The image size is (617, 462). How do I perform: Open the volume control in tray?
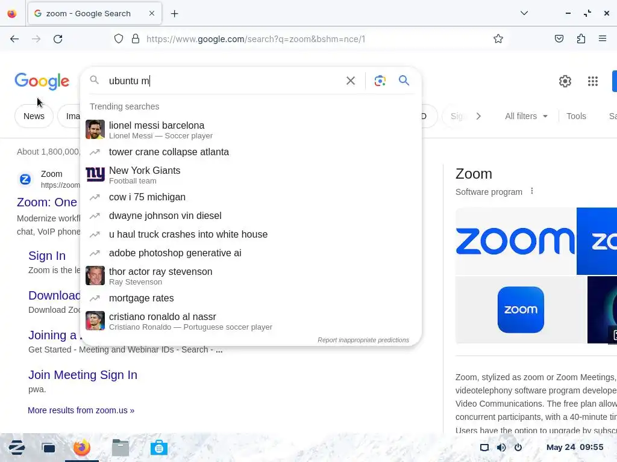pos(501,448)
